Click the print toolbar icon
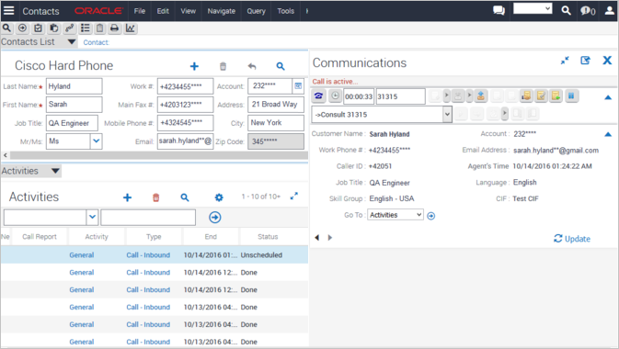This screenshot has width=619, height=349. (x=114, y=28)
